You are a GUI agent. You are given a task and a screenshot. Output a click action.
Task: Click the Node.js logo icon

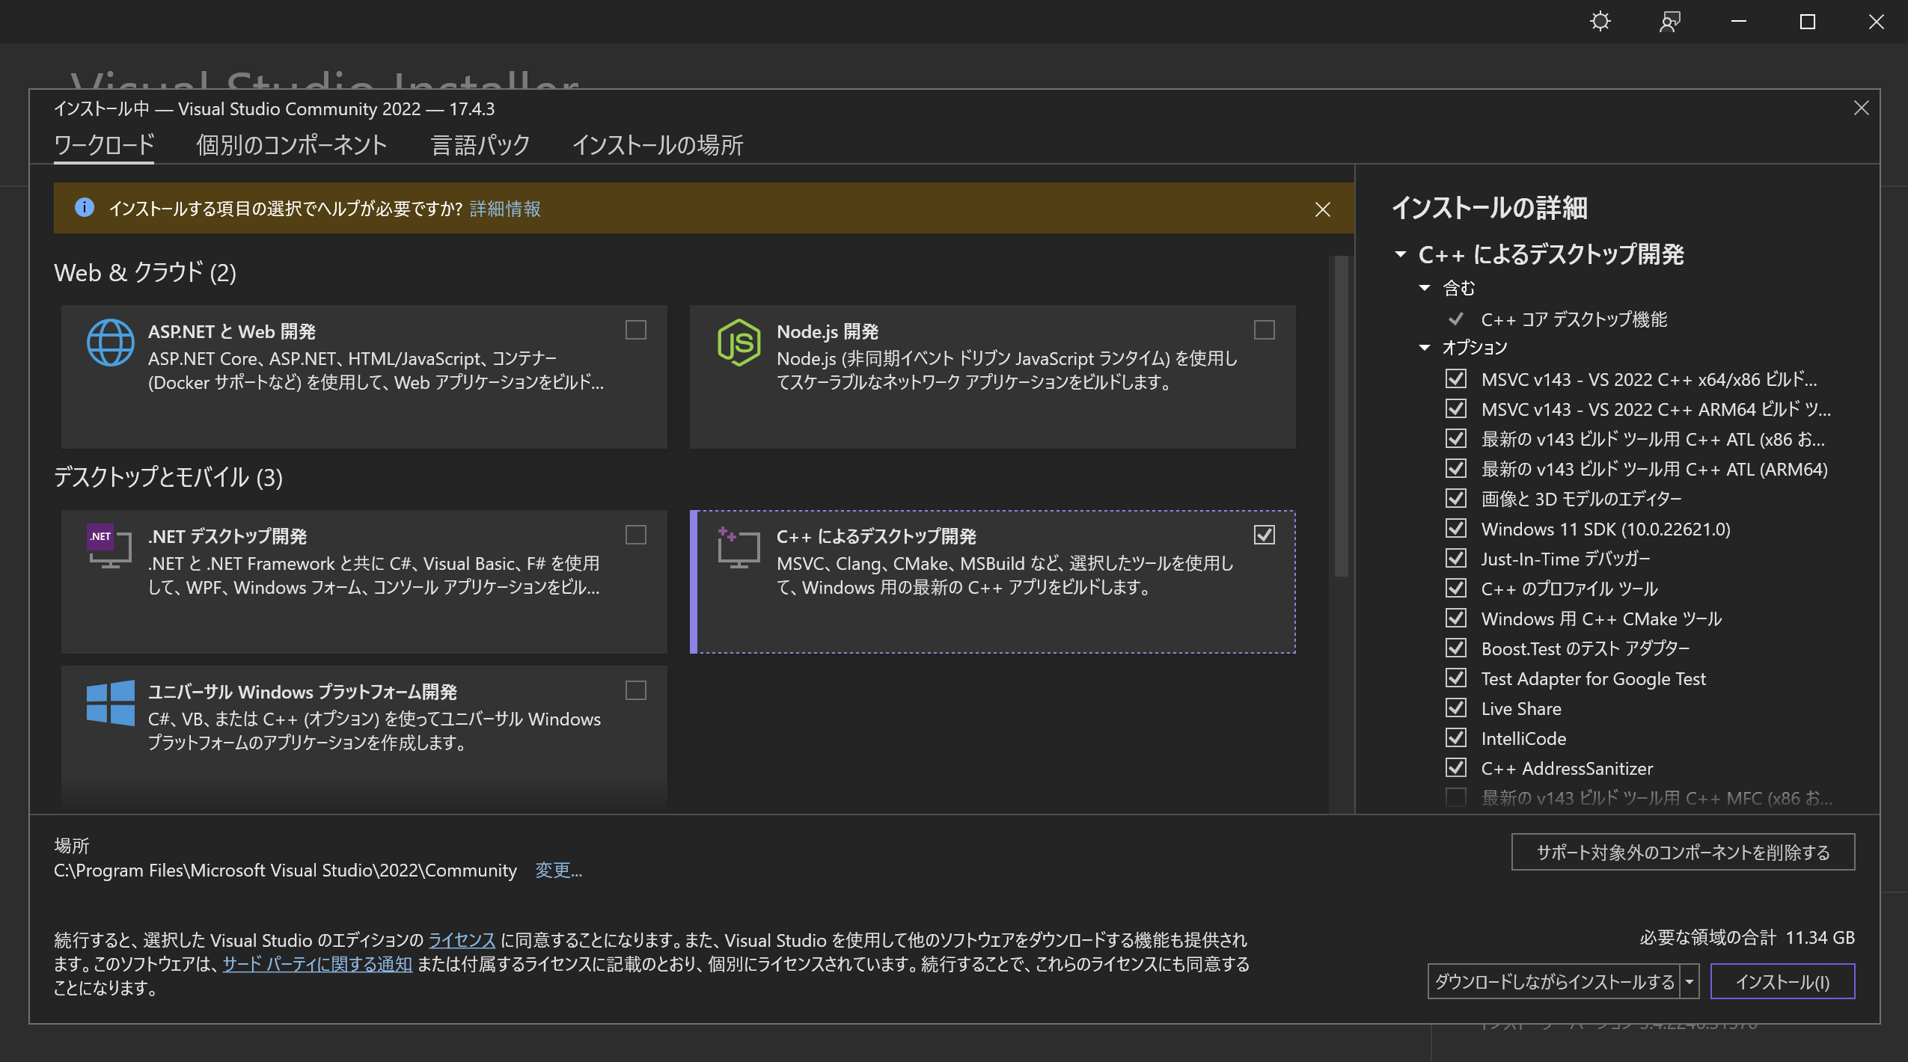tap(739, 343)
